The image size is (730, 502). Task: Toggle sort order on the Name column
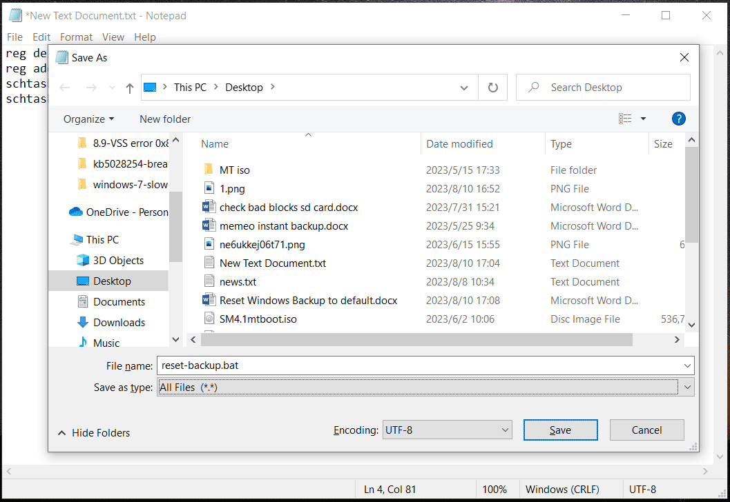[214, 143]
